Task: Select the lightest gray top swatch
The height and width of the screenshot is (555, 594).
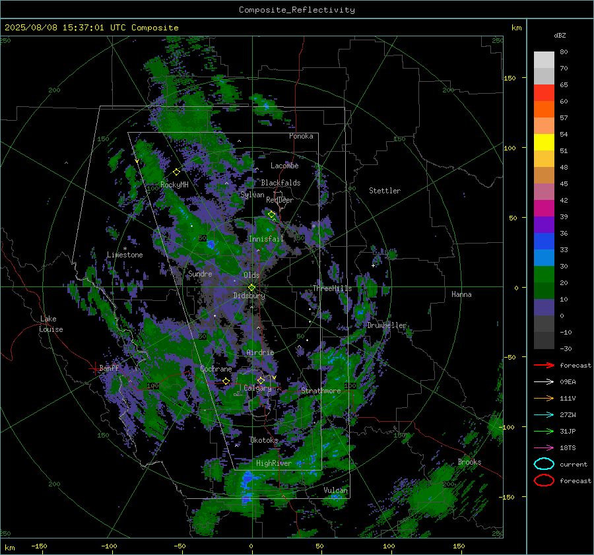Action: point(544,60)
